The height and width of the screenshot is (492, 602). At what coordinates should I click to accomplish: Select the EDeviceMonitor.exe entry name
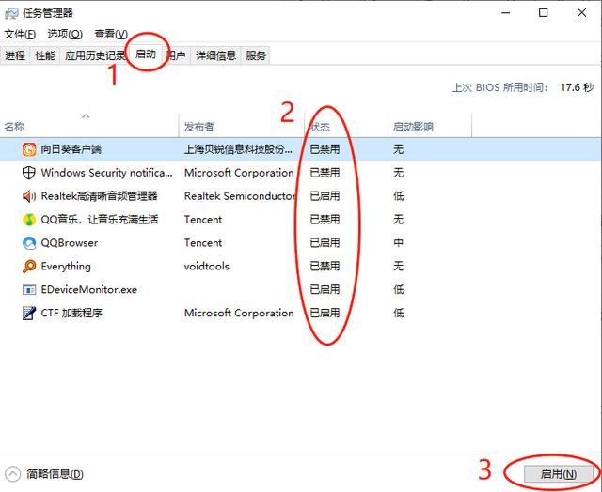coord(89,290)
